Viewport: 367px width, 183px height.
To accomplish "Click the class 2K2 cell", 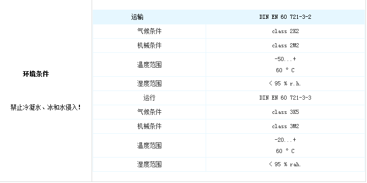I will coord(286,32).
